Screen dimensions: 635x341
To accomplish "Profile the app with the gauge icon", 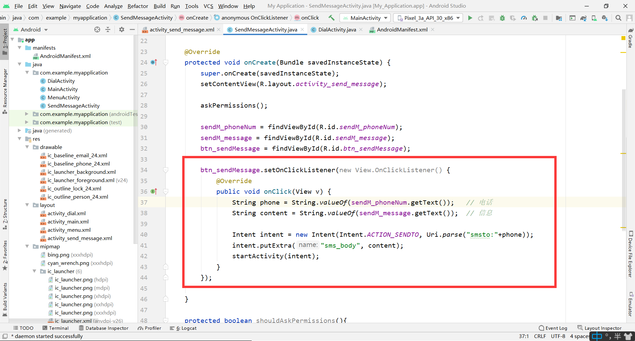I will pyautogui.click(x=523, y=18).
